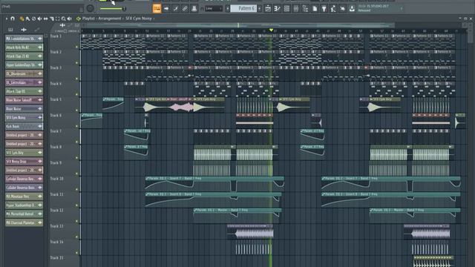
Task: Click the playlist overview scroll bar
Action: coord(237,25)
